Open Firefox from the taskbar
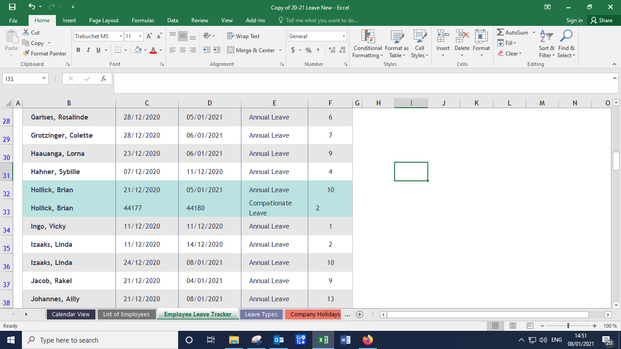This screenshot has height=349, width=621. tap(367, 340)
